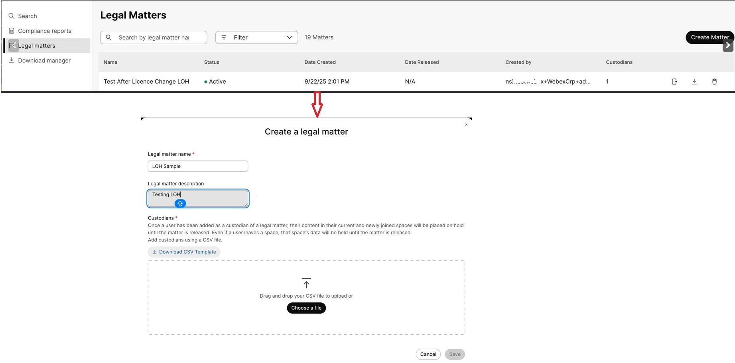Open Download manager from the sidebar
This screenshot has width=735, height=363.
43,60
